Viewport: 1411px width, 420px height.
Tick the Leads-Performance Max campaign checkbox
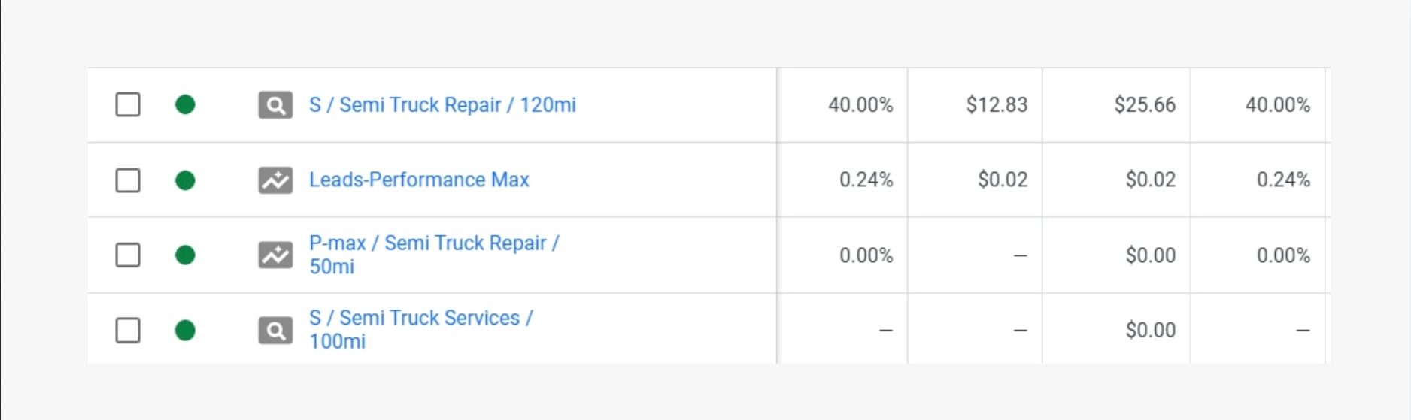(x=128, y=180)
